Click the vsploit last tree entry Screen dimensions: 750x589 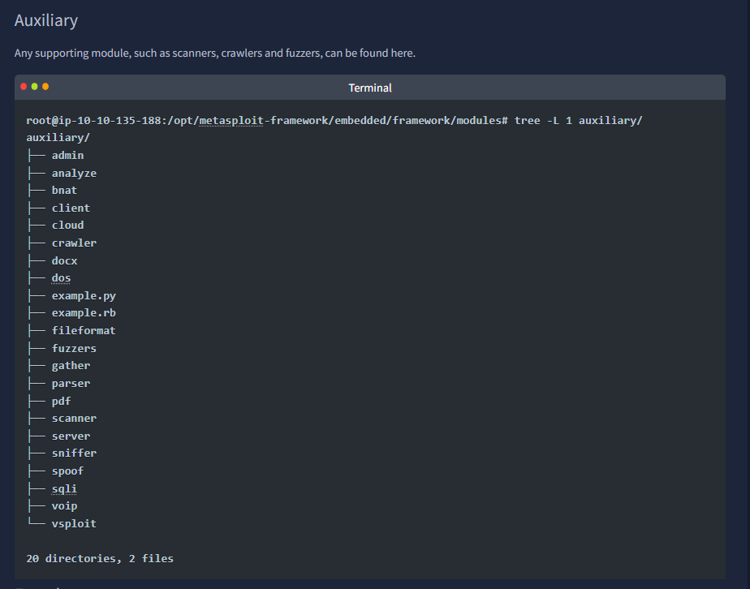pos(74,523)
